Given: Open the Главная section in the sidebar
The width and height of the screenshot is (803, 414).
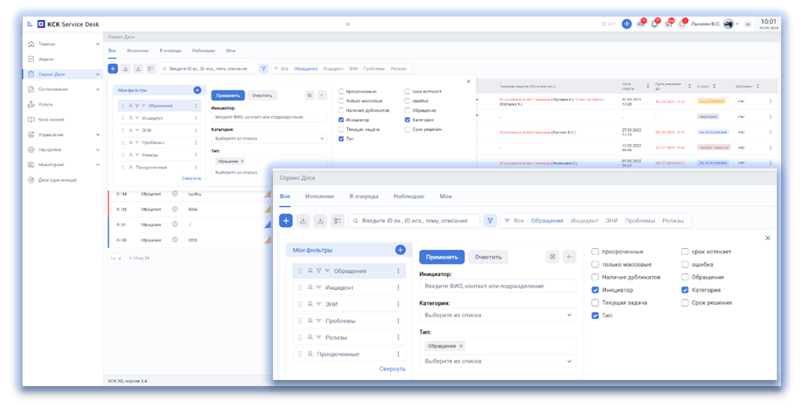Looking at the screenshot, I should [62, 44].
